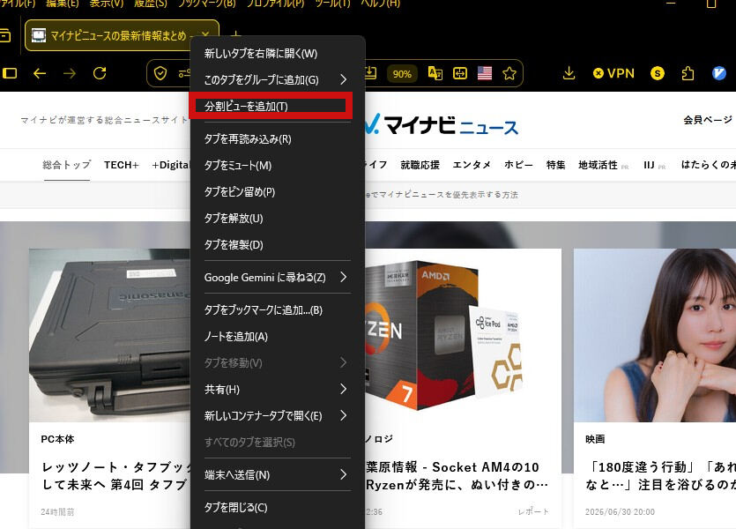Screen dimensions: 736x529
Task: Open the 表示(V) menu in menu bar
Action: coord(107,4)
